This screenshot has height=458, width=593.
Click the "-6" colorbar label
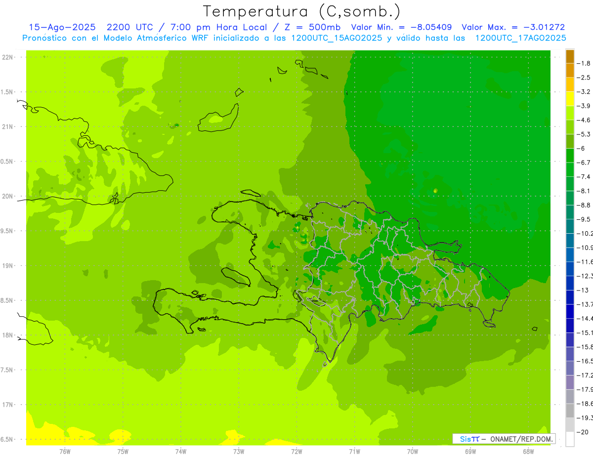[582, 148]
